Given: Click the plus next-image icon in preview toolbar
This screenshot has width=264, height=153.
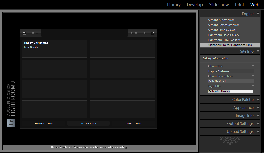Looking at the screenshot, I should [x=132, y=33].
